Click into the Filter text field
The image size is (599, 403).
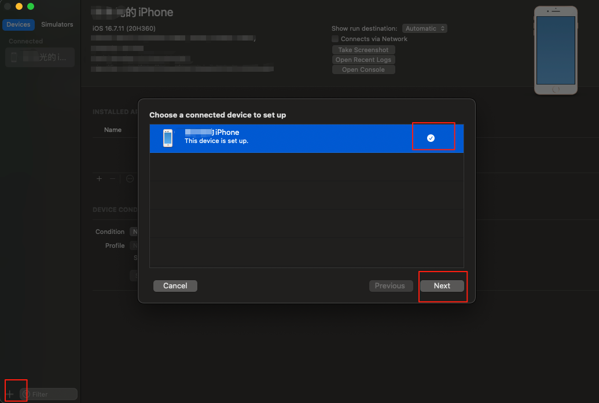point(52,394)
